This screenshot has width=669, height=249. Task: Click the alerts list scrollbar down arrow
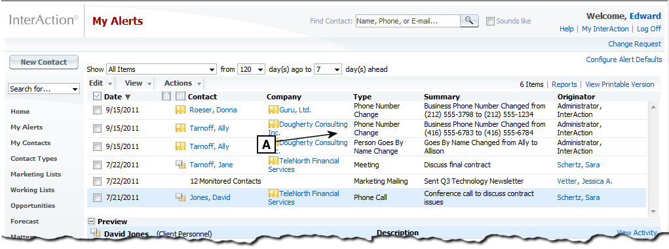point(653,212)
